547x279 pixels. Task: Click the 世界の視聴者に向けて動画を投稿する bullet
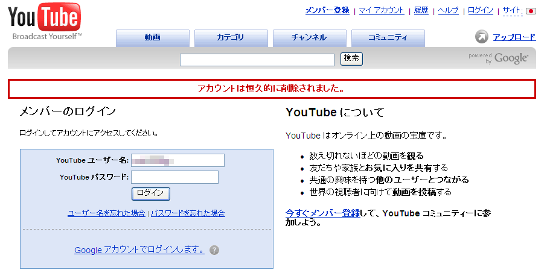[380, 192]
